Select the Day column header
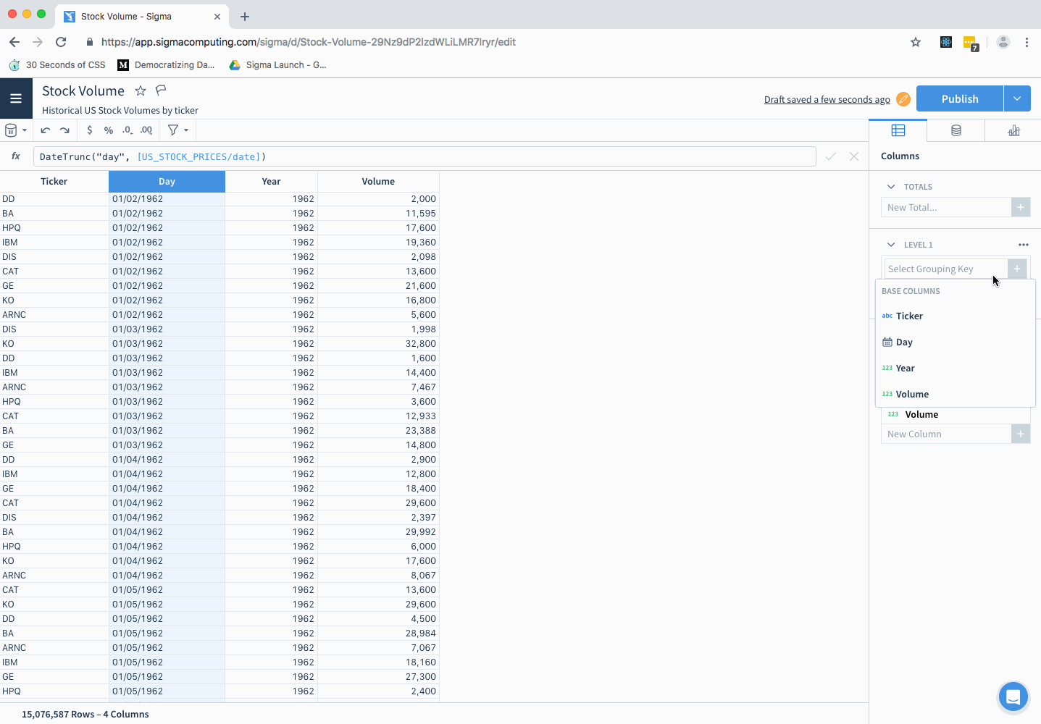Image resolution: width=1041 pixels, height=724 pixels. point(167,182)
